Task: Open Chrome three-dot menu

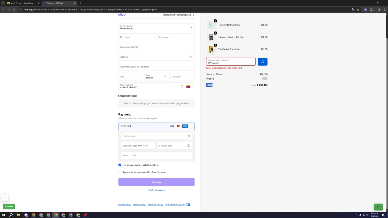Action: click(385, 10)
